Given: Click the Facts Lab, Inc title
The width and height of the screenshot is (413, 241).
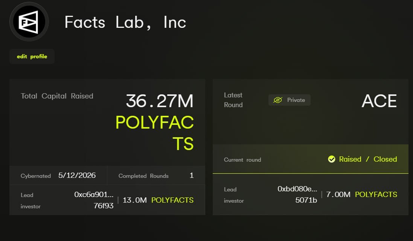Looking at the screenshot, I should click(125, 22).
